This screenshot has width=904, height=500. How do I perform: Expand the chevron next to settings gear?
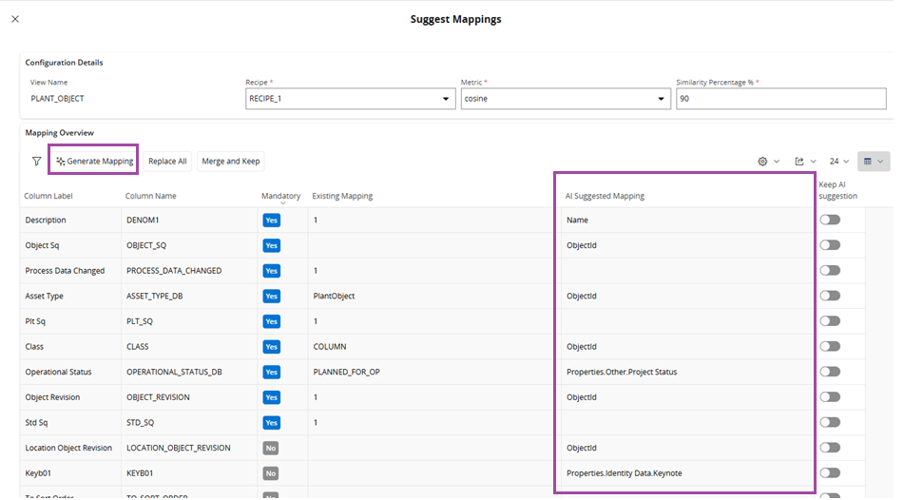777,162
